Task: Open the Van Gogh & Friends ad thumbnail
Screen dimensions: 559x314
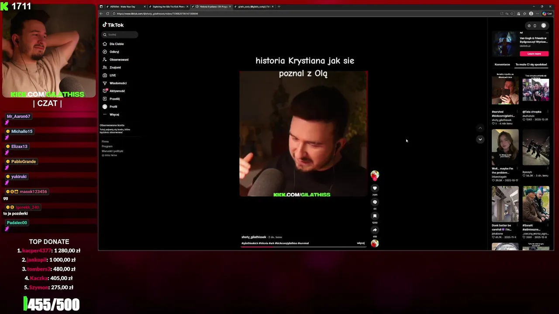Action: pyautogui.click(x=505, y=44)
